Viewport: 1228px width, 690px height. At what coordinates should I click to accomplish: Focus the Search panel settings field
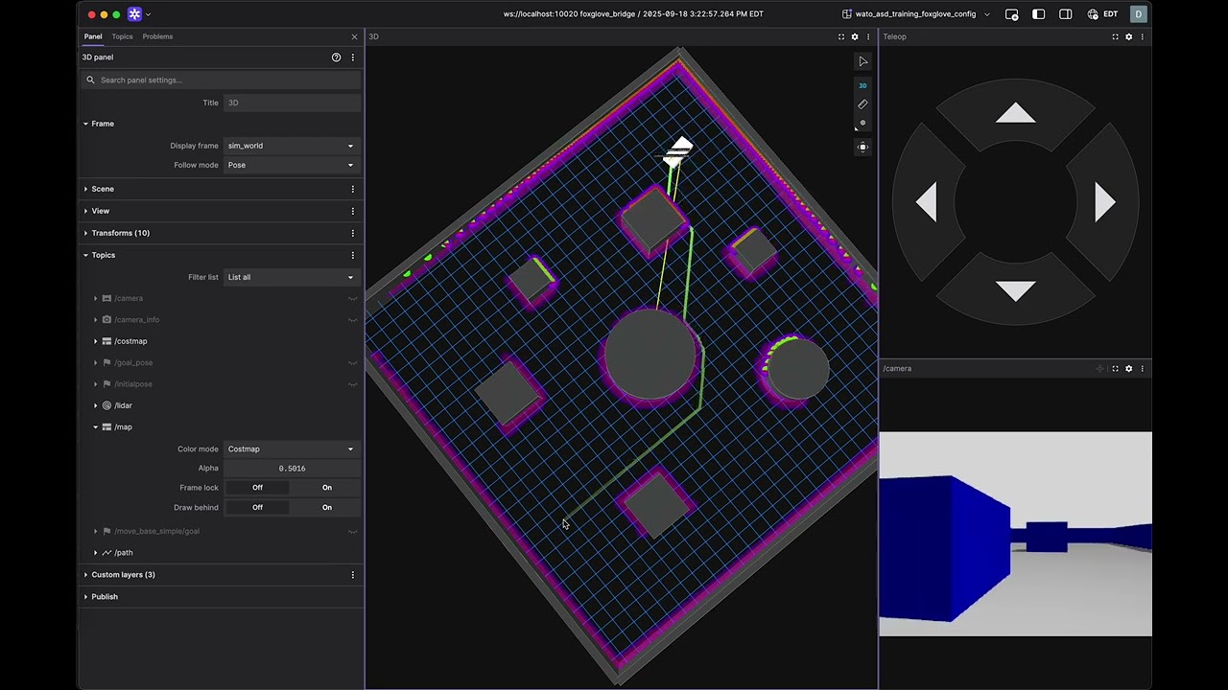222,80
